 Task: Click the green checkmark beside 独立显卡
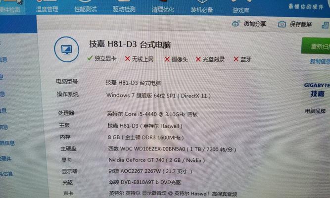point(90,58)
